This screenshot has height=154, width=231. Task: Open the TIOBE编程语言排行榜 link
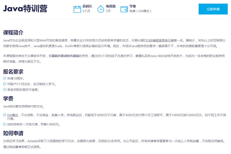[x=159, y=40]
